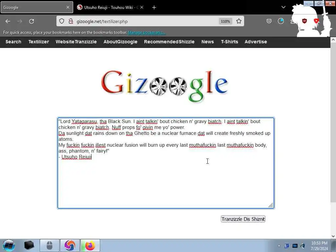This screenshot has width=336, height=252.
Task: Open the T-Shirts nav item
Action: point(229,42)
